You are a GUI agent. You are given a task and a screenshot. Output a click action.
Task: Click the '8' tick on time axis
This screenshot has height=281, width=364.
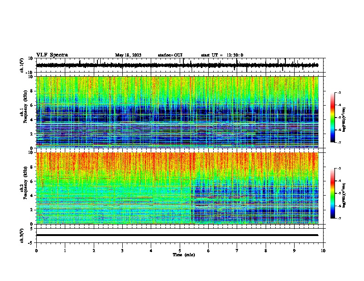[266, 251]
